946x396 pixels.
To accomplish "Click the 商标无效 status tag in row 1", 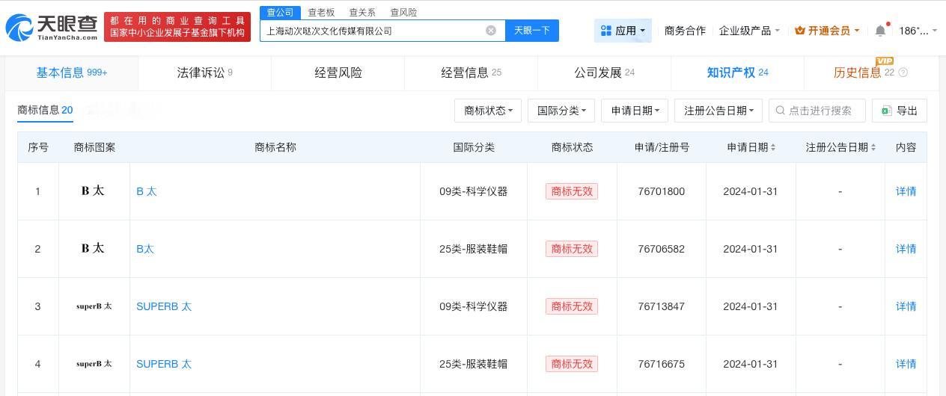I will click(x=572, y=191).
